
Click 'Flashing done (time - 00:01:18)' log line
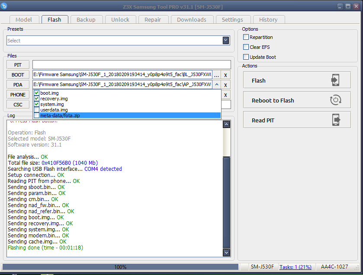point(45,247)
